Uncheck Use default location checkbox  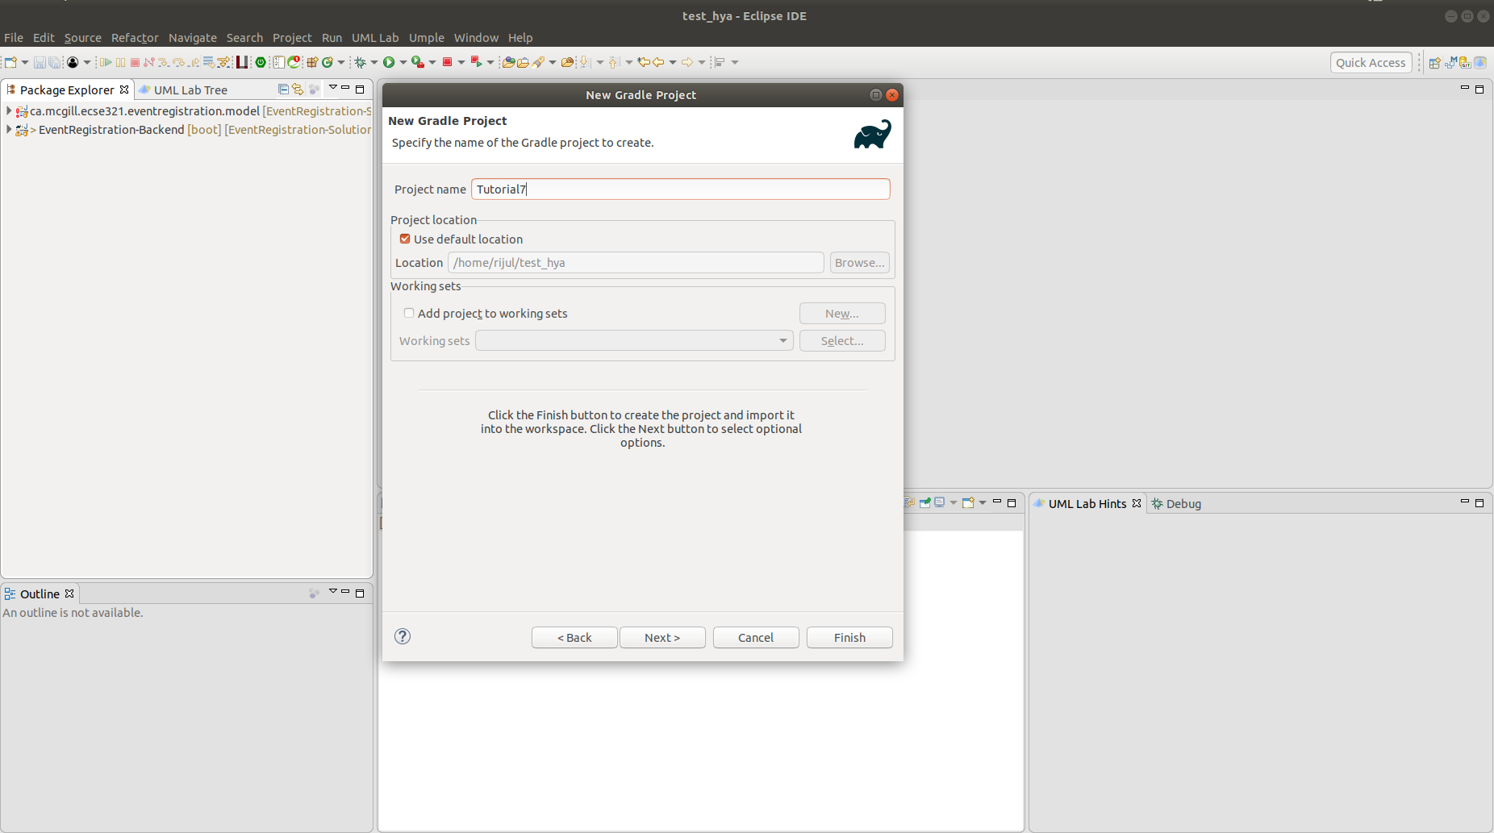[x=405, y=239]
